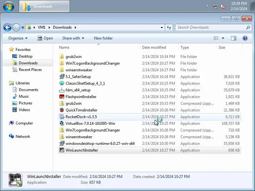
Task: Open the view options dropdown arrow
Action: (223, 38)
